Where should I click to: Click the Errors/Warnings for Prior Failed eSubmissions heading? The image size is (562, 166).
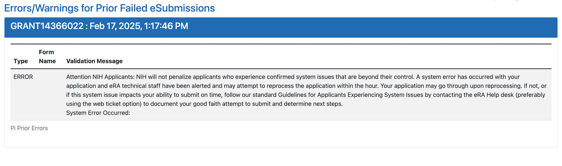pyautogui.click(x=109, y=8)
